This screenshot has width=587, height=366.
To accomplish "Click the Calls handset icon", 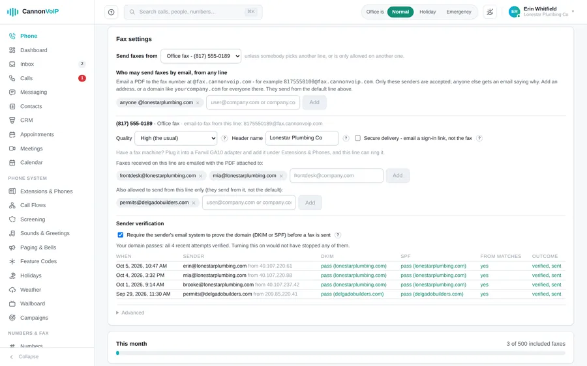I will point(12,78).
